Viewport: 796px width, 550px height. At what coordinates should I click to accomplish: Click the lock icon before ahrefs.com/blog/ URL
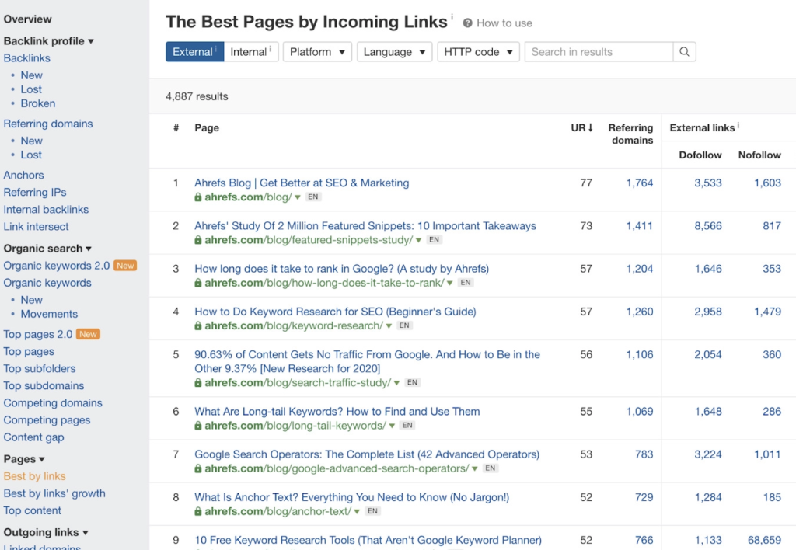pyautogui.click(x=198, y=197)
